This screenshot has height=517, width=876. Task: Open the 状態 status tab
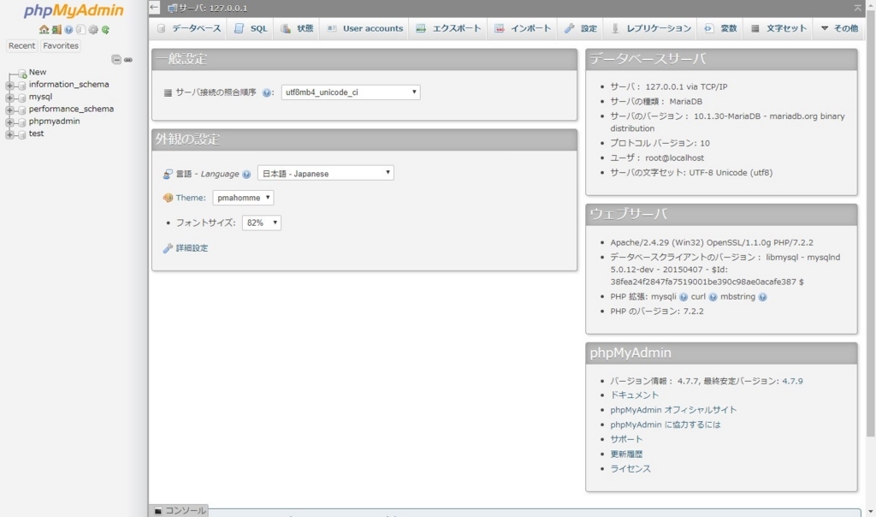click(297, 28)
